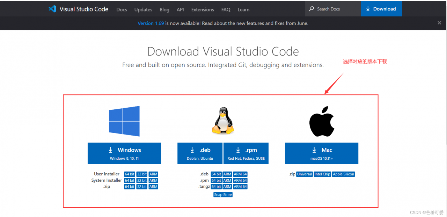Select Linux .rpm ARM
This screenshot has height=217, width=447.
click(227, 180)
